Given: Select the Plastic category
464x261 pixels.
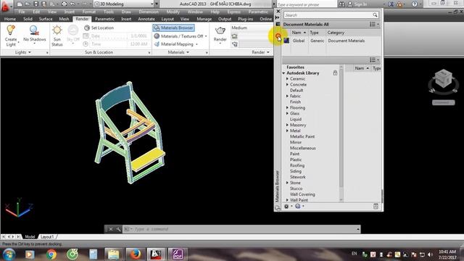Looking at the screenshot, I should pyautogui.click(x=296, y=159).
